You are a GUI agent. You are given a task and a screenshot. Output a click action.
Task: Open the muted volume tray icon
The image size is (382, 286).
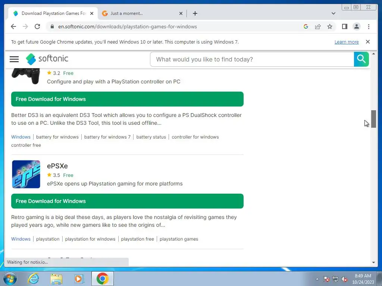tap(344, 279)
